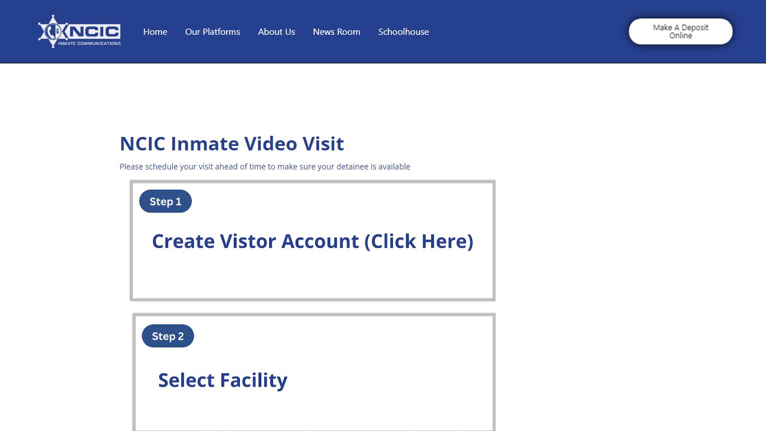The width and height of the screenshot is (766, 431).
Task: Click the NCIC star badge logo icon
Action: point(52,31)
